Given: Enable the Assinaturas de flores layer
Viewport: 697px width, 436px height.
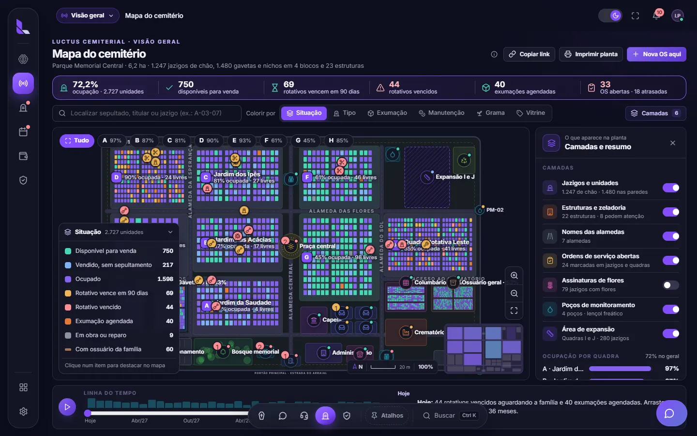Looking at the screenshot, I should coord(671,285).
